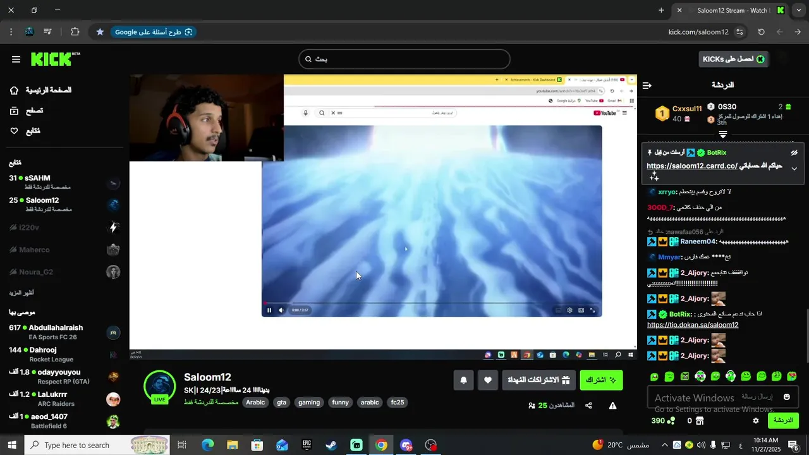
Task: Open Steam from the taskbar
Action: 331,446
